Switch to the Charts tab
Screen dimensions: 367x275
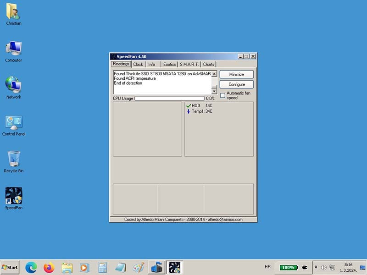(x=209, y=65)
